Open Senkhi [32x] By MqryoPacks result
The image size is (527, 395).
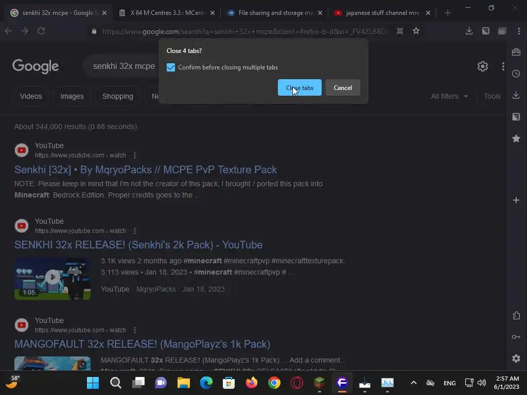coord(146,170)
